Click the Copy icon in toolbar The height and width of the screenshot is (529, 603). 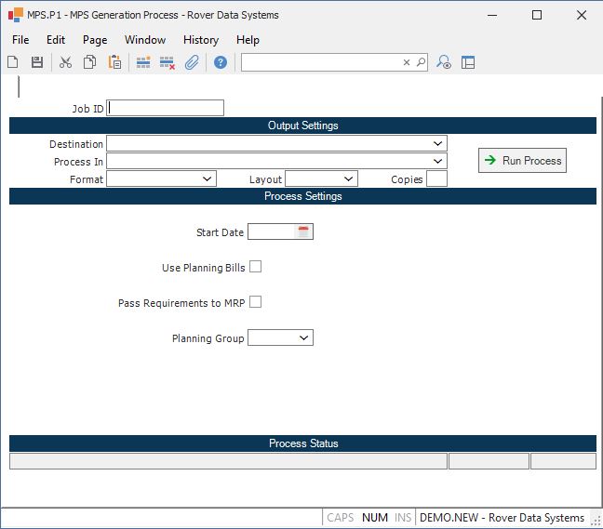point(90,62)
